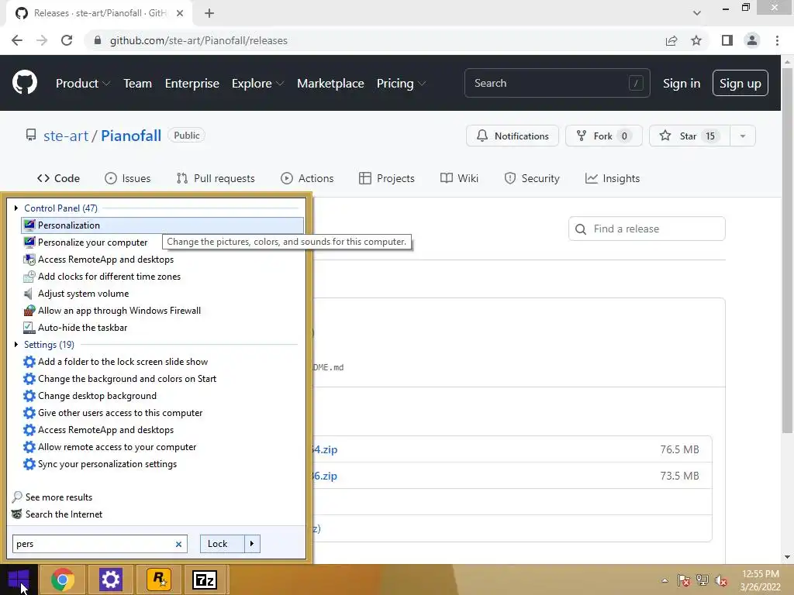
Task: Star the Pianofall repository
Action: pos(689,136)
